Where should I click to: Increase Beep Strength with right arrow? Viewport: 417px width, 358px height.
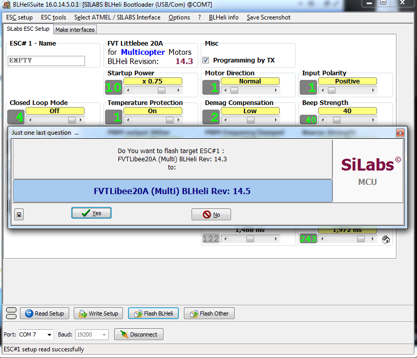coord(373,120)
